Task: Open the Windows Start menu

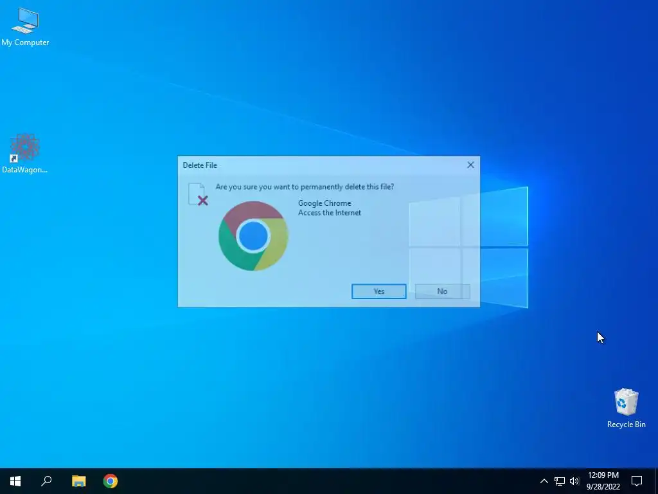Action: pyautogui.click(x=15, y=481)
